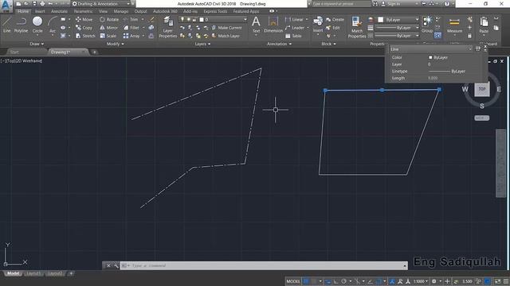Activate the Trim tool
The width and height of the screenshot is (510, 286).
pyautogui.click(x=131, y=19)
